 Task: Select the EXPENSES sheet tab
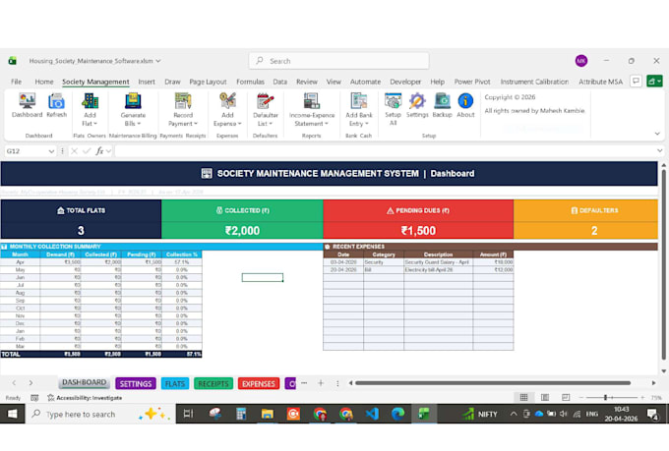(259, 383)
